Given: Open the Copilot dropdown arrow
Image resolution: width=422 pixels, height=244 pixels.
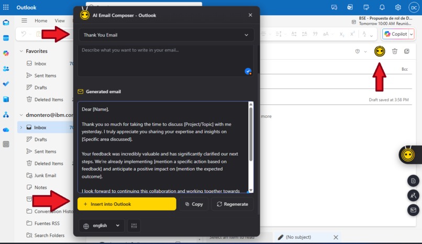Looking at the screenshot, I should click(x=411, y=34).
